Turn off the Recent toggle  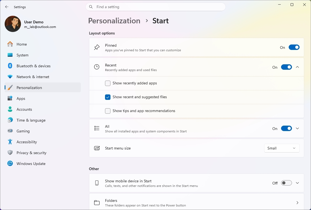tap(287, 67)
